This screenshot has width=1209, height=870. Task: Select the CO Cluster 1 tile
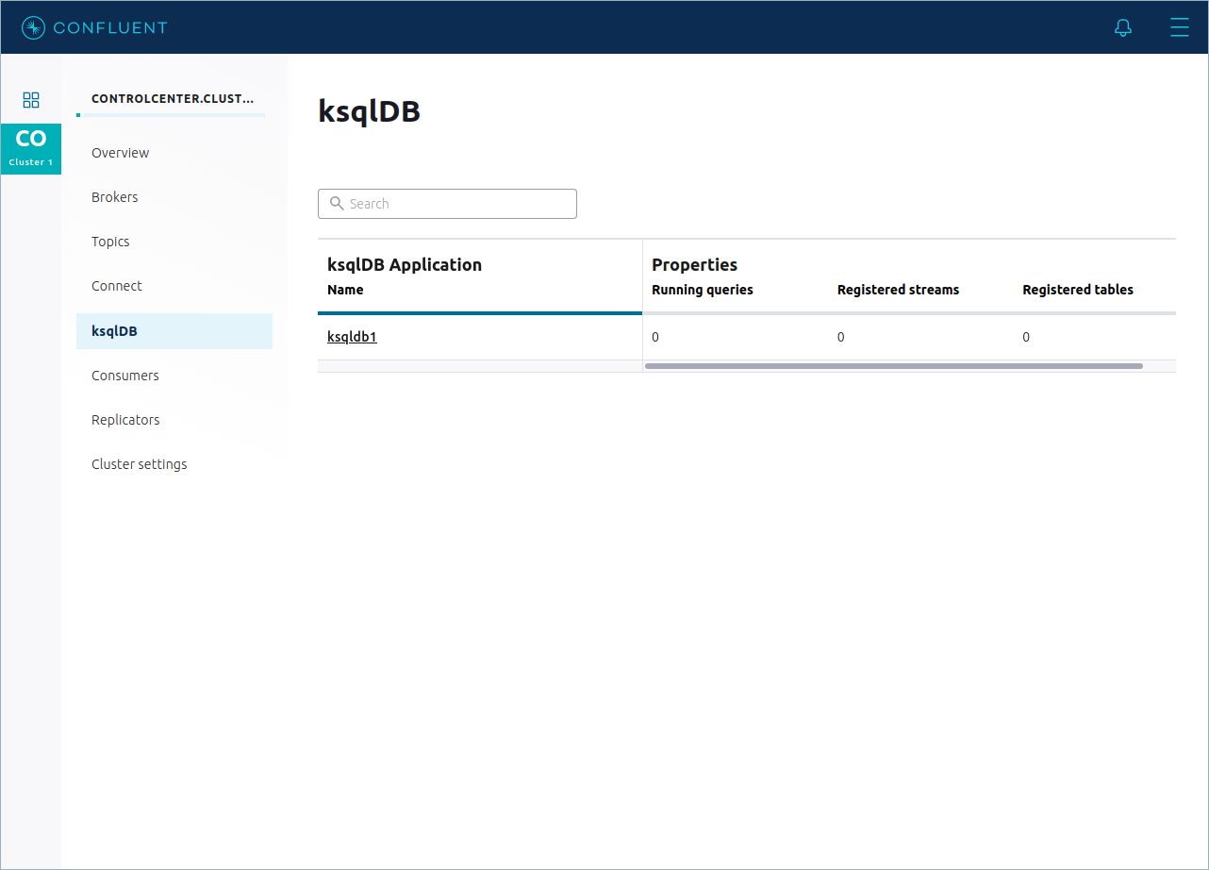point(31,149)
